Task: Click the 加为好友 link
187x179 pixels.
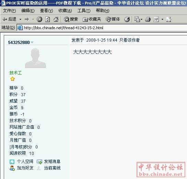Action: (x=25, y=168)
